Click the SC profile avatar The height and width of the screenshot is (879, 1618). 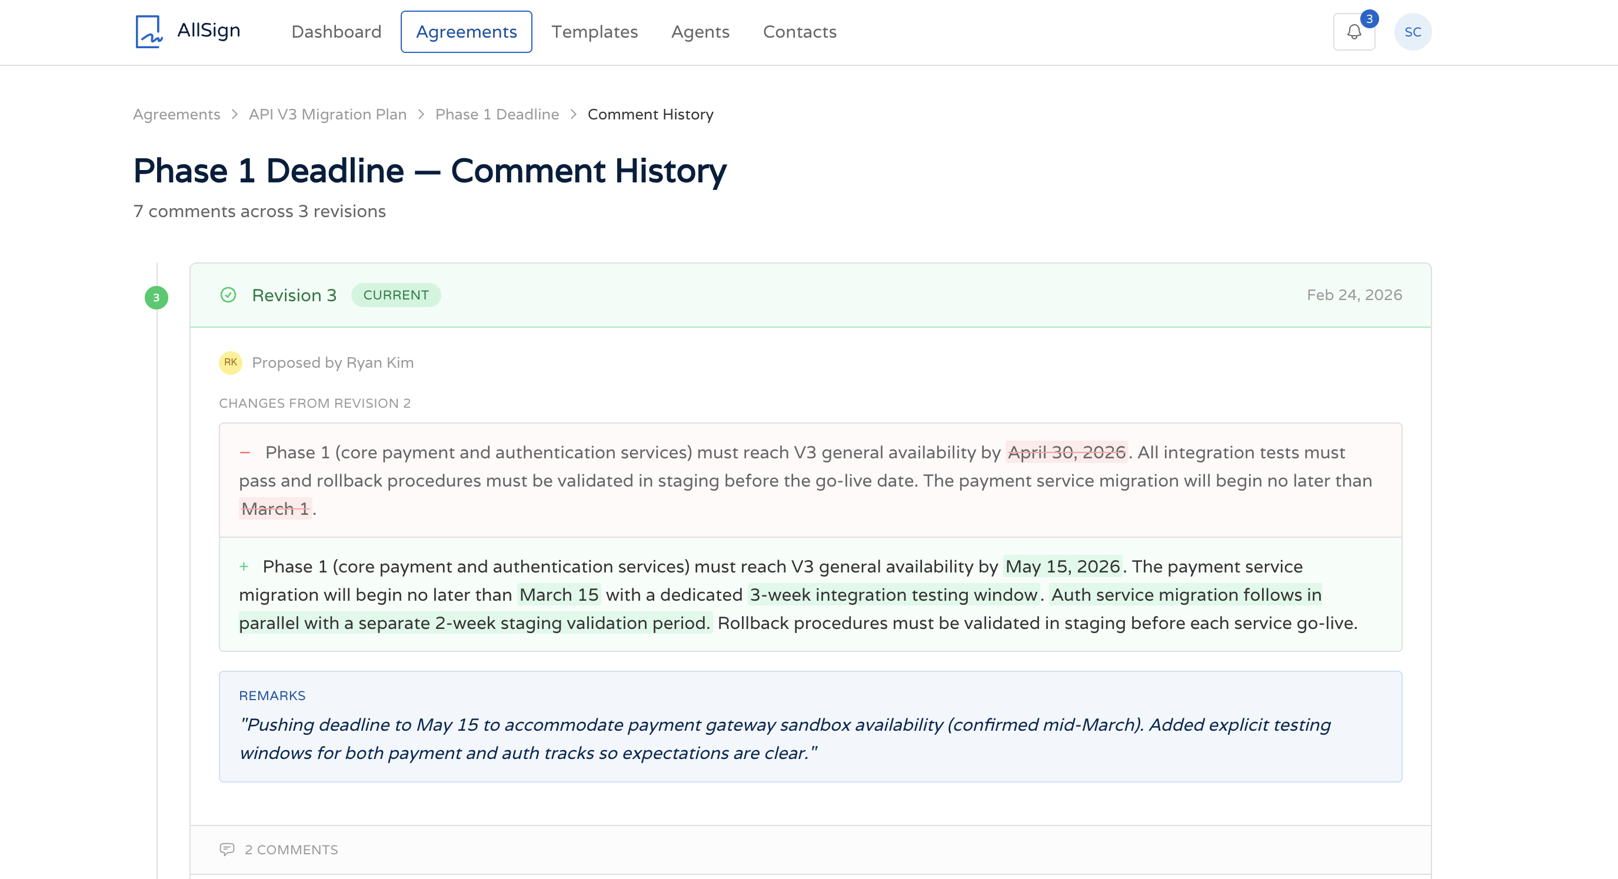(1413, 30)
